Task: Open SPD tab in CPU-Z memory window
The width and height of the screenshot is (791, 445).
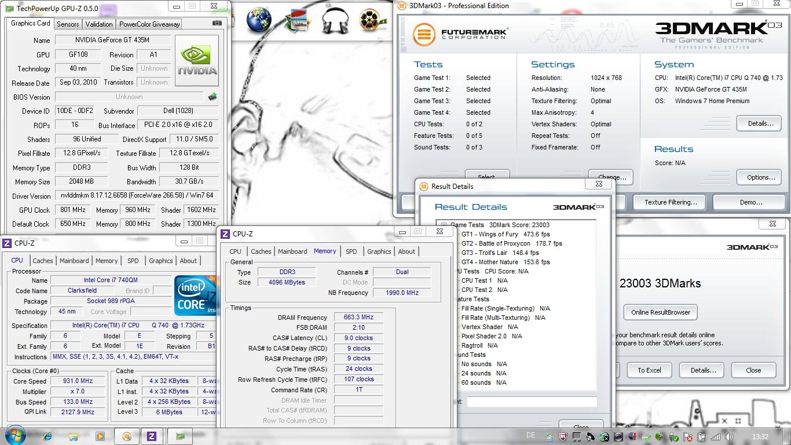Action: pyautogui.click(x=351, y=251)
